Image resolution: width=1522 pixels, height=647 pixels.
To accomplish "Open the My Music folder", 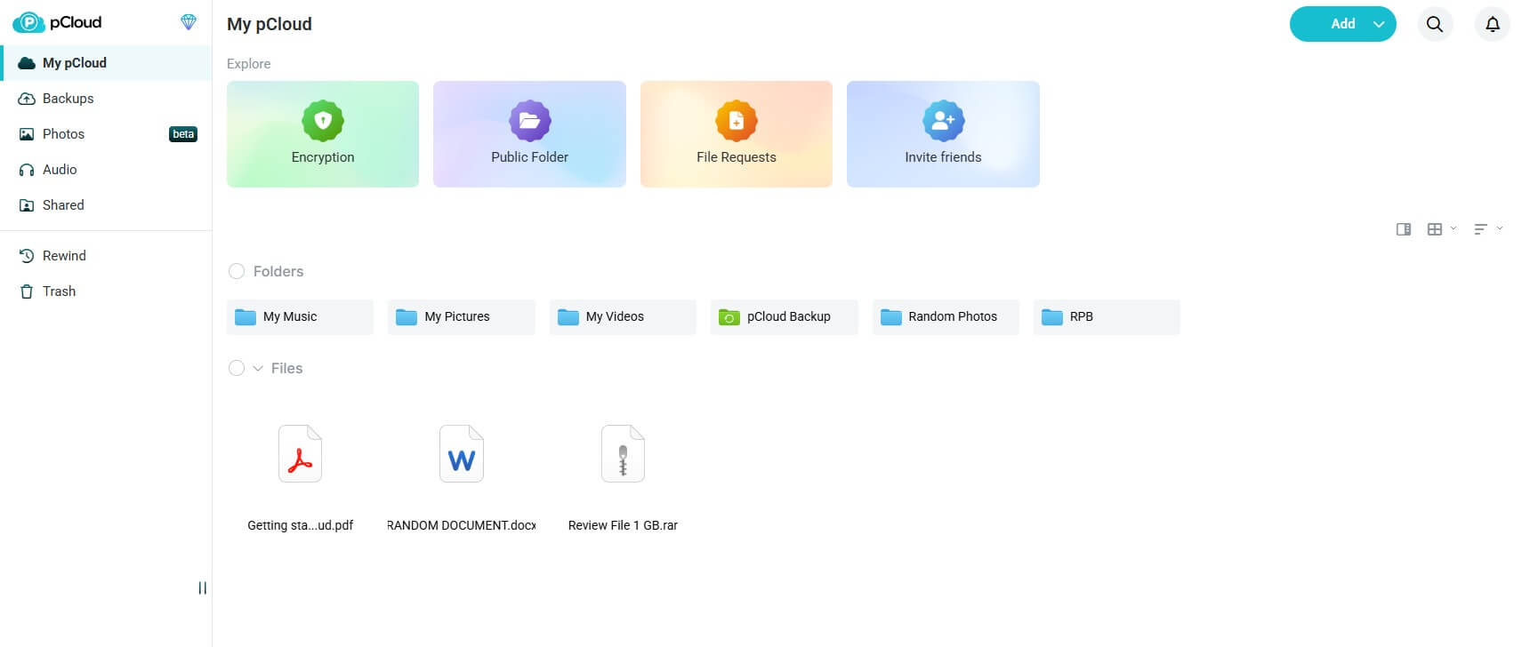I will tap(300, 317).
